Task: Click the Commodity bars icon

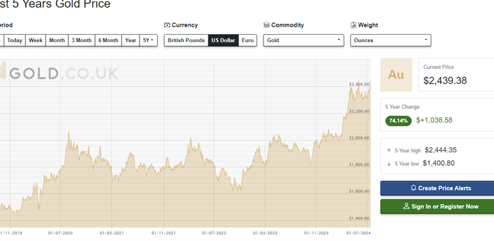Action: pos(267,25)
